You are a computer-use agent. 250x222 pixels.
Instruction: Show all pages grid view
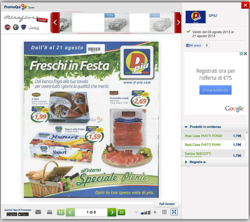tap(164, 212)
